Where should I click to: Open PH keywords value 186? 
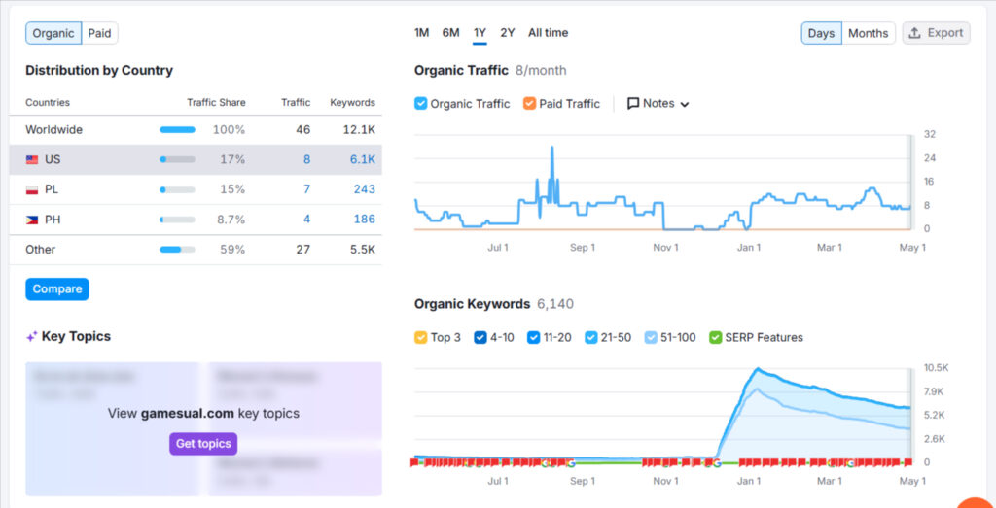[x=365, y=220]
